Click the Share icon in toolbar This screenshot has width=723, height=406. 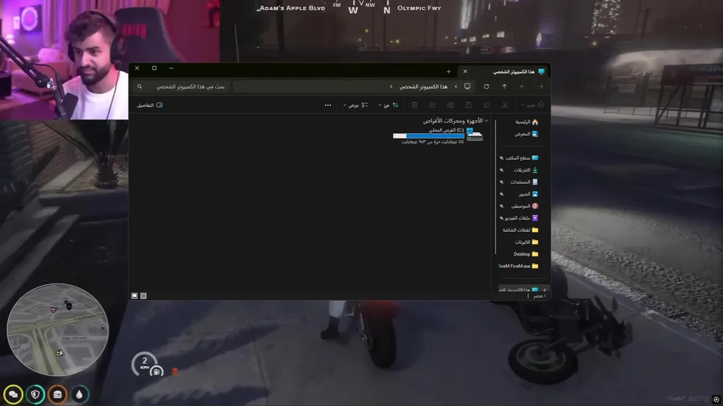click(433, 105)
